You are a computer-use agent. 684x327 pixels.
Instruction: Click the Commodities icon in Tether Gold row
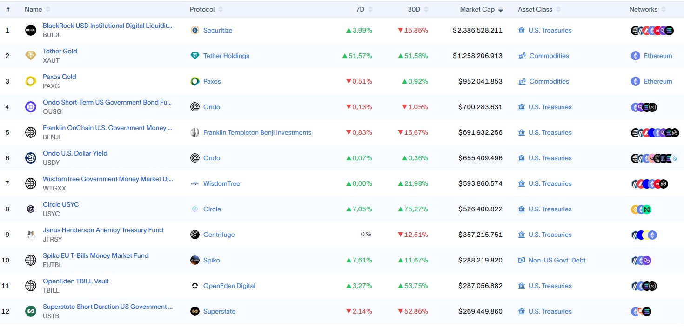tap(522, 56)
